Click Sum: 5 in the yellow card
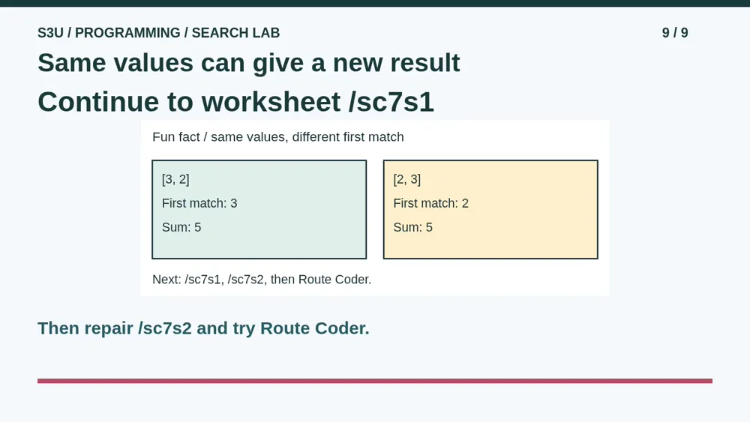 [x=412, y=227]
